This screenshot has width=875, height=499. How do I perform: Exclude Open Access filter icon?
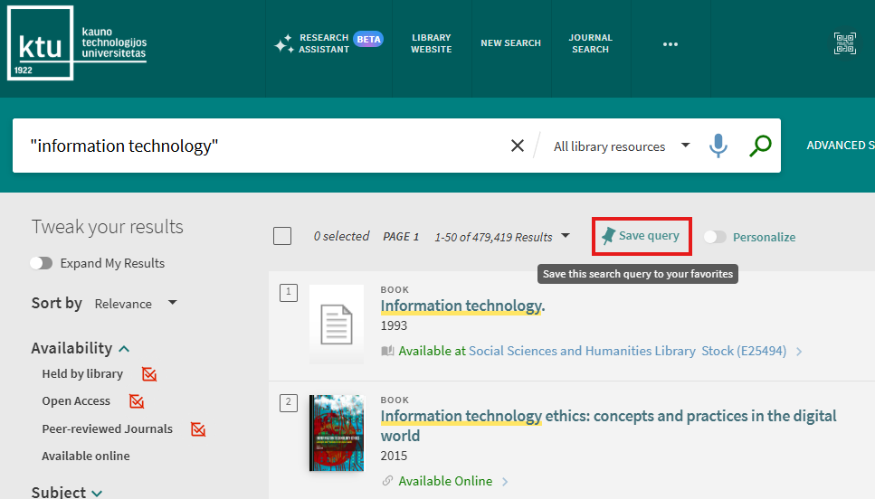137,401
